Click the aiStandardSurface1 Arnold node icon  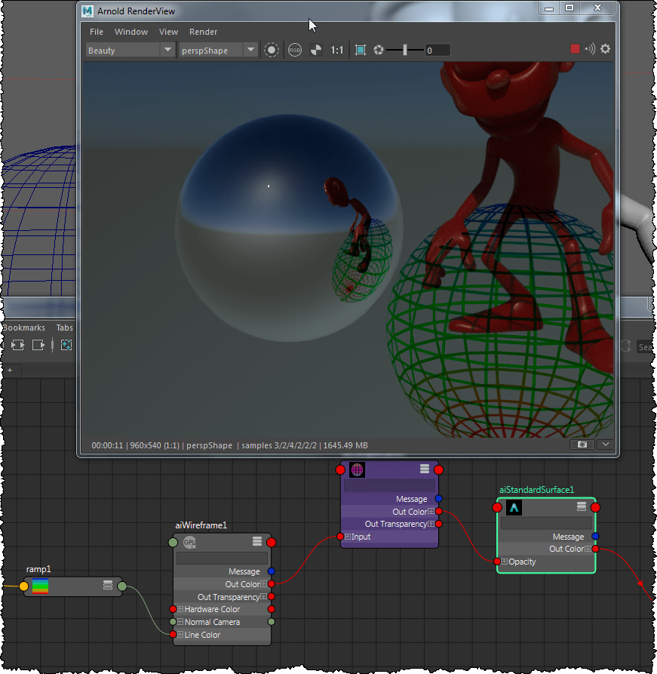coord(514,507)
